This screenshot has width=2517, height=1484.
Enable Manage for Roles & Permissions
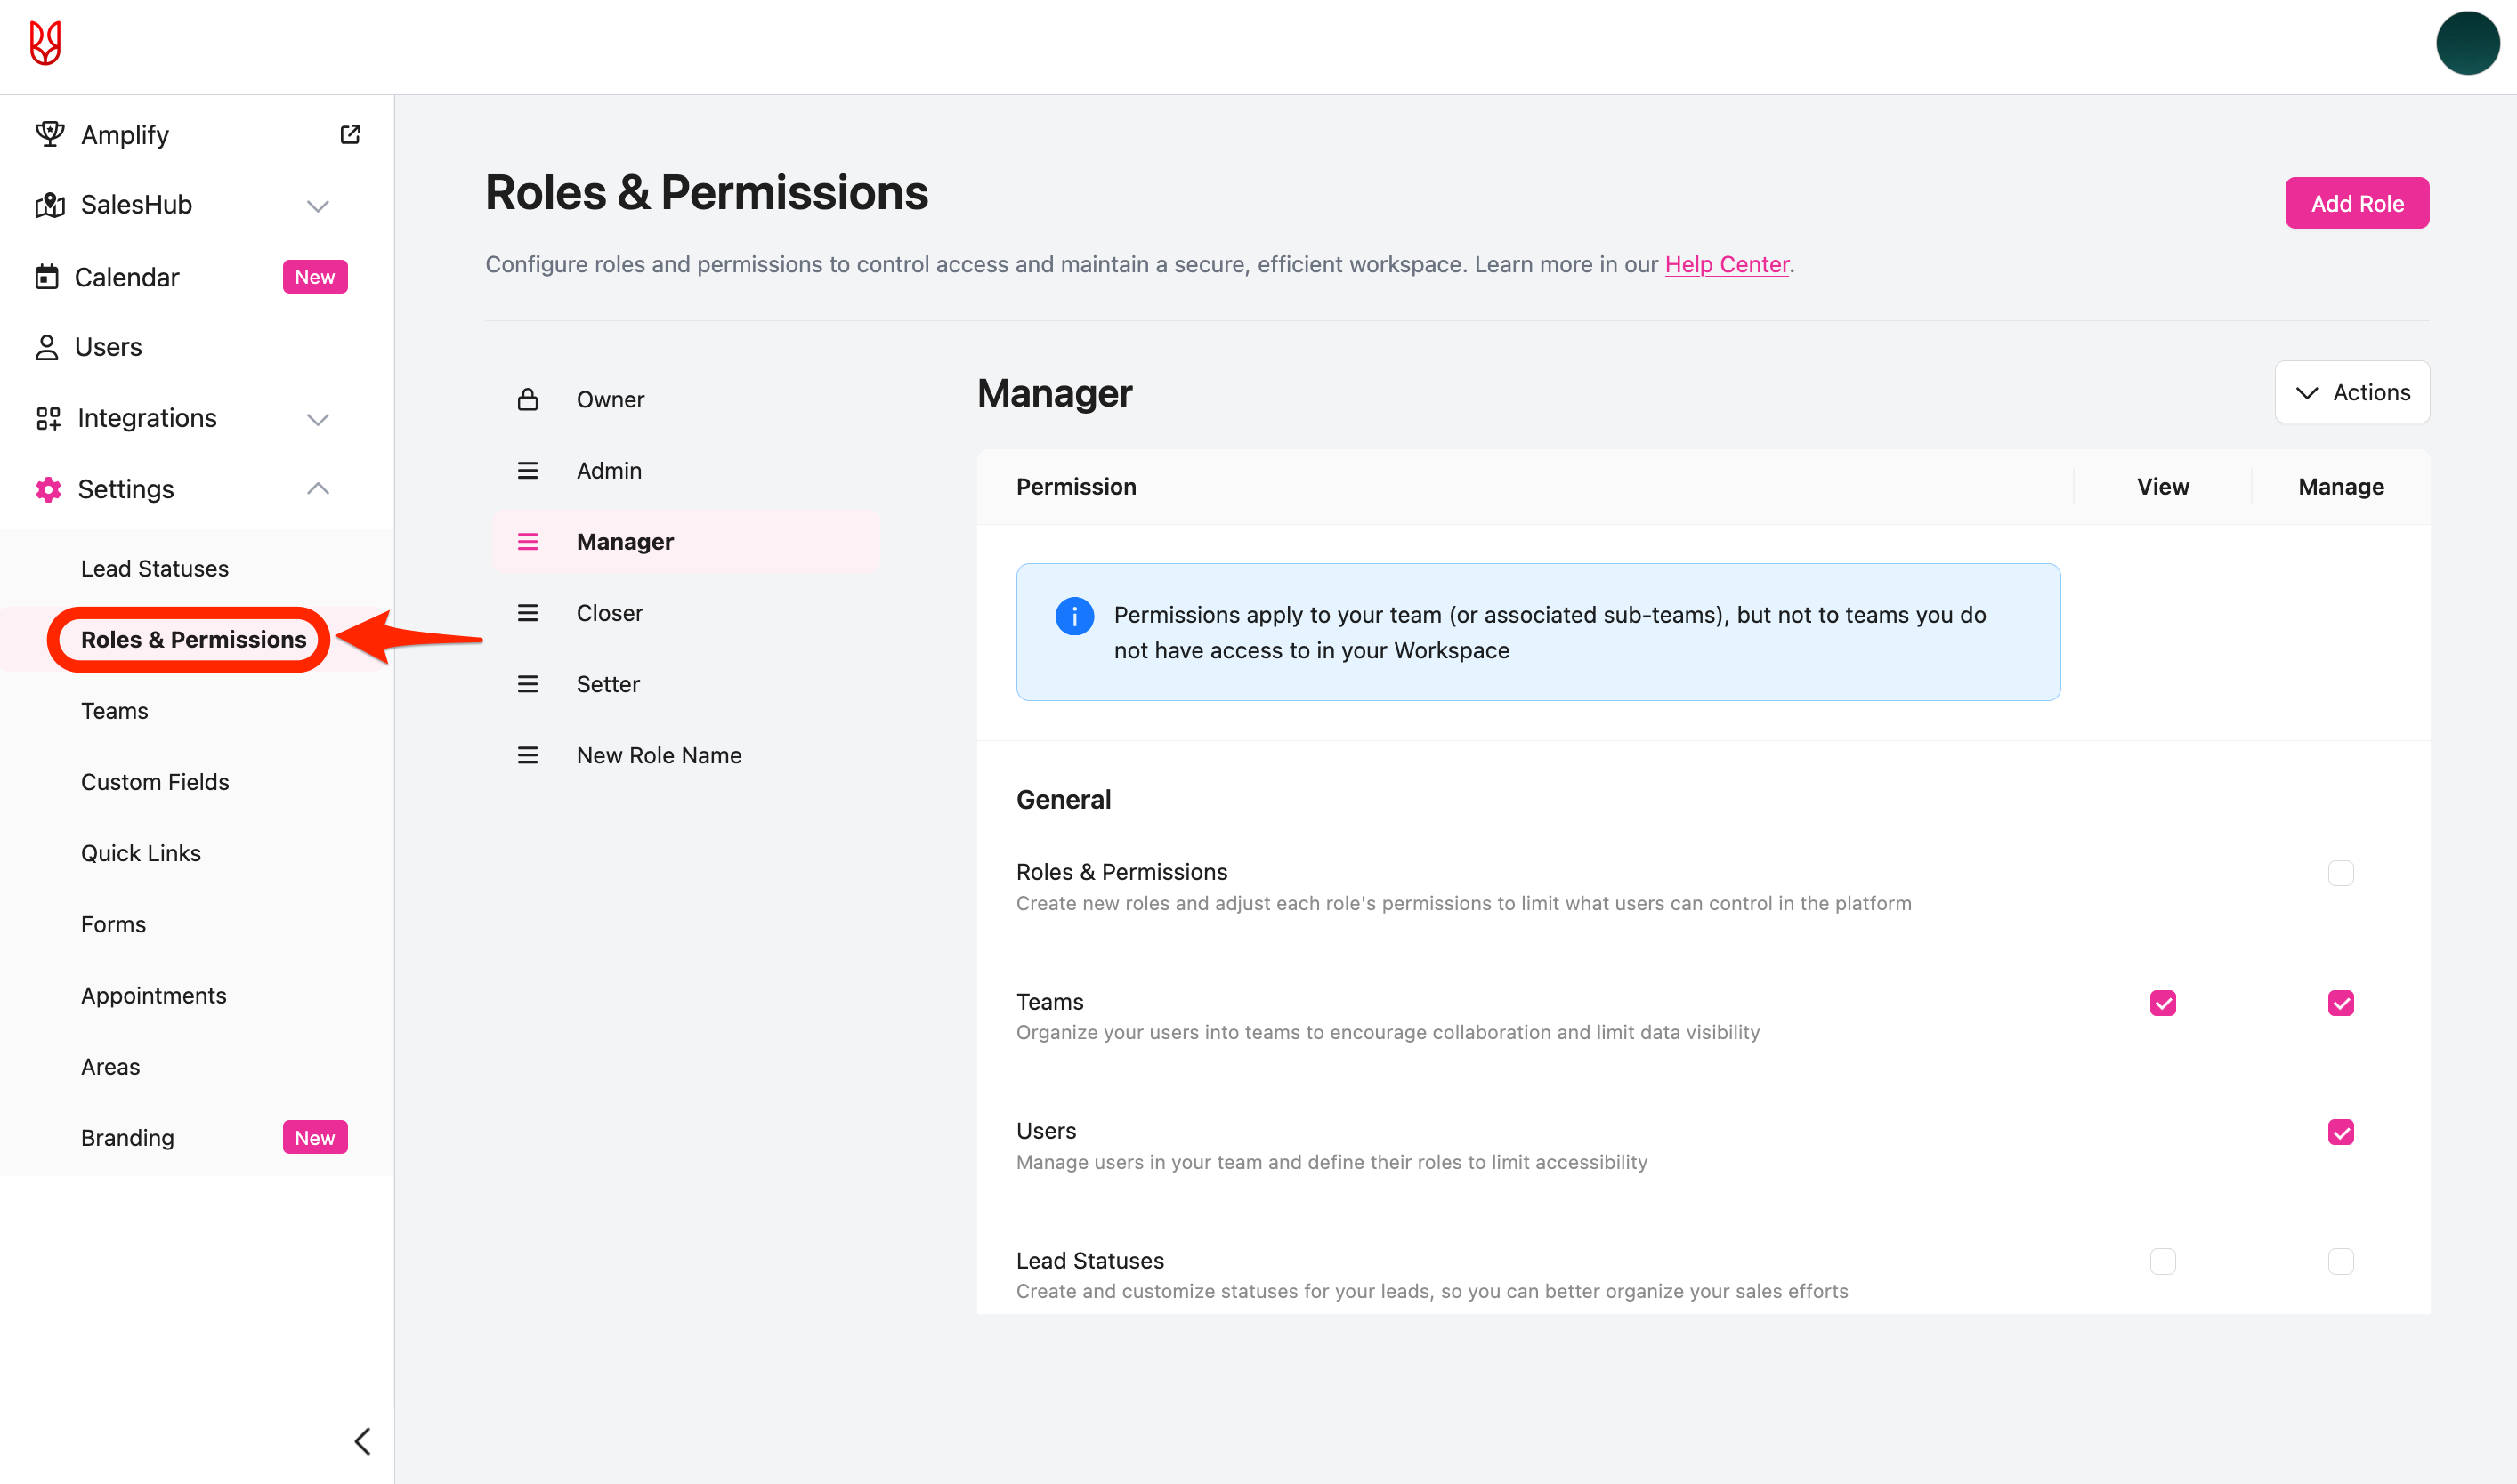coord(2340,873)
